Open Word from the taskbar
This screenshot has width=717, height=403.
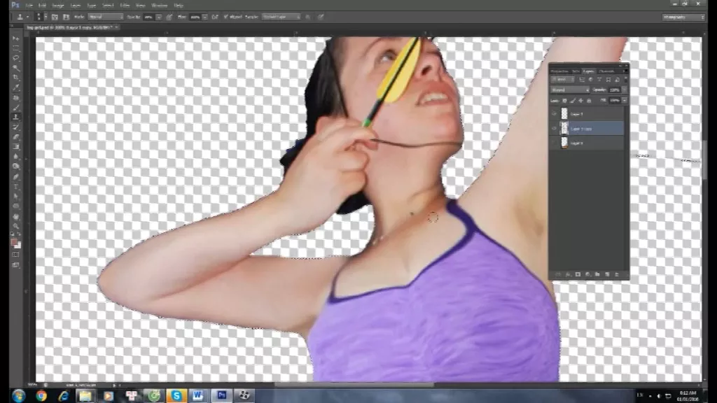point(197,395)
